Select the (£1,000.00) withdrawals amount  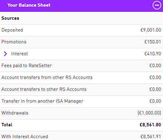click(149, 113)
